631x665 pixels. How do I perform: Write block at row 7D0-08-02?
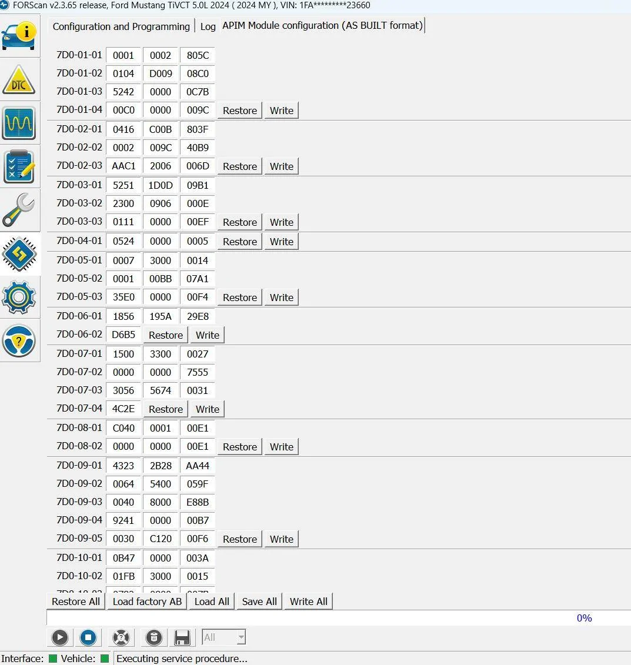[x=282, y=447]
